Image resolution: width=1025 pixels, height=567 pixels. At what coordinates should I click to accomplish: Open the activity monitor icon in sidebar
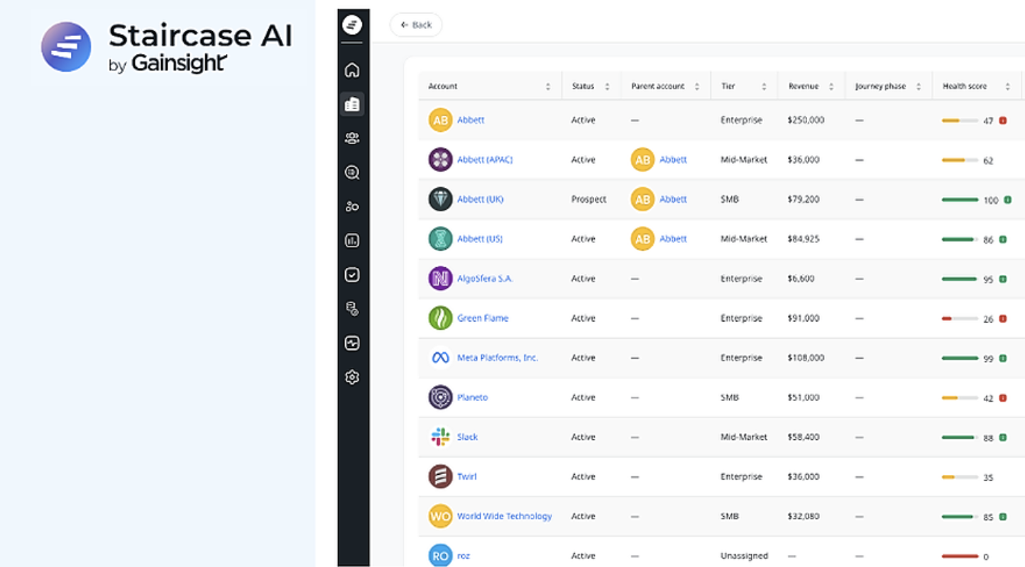click(x=352, y=342)
